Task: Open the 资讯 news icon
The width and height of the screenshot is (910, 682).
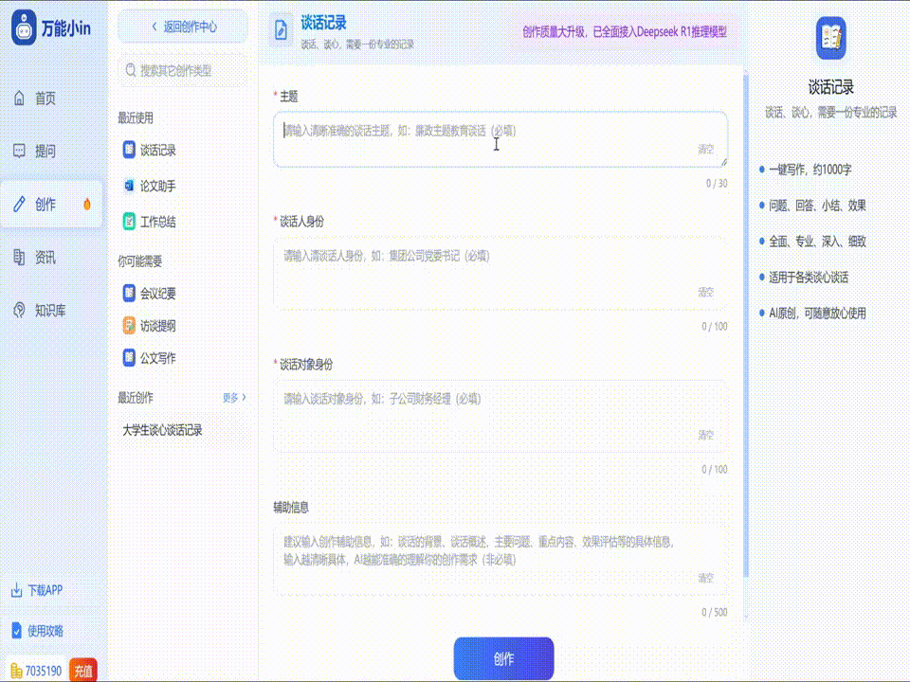Action: coord(19,257)
